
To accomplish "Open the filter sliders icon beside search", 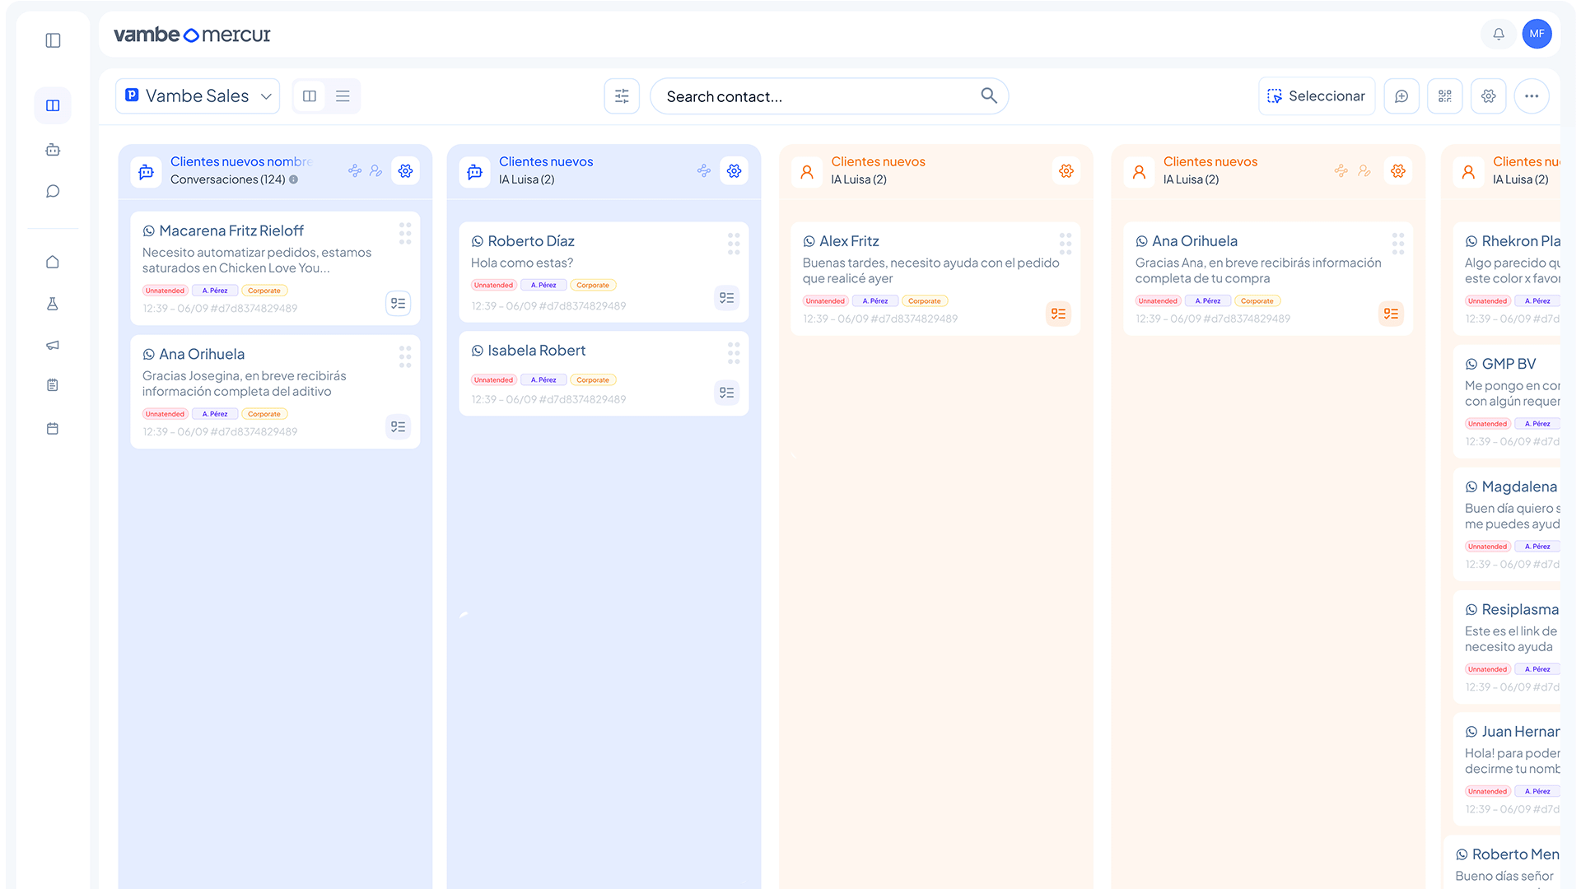I will pyautogui.click(x=622, y=96).
